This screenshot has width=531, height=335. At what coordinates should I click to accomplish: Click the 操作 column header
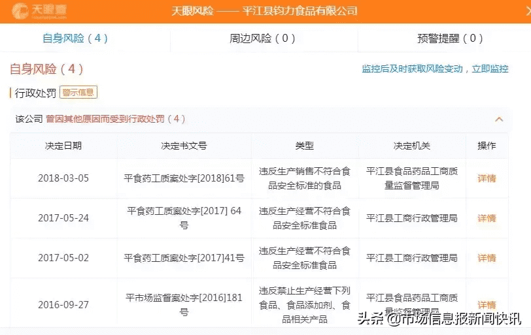tap(487, 146)
